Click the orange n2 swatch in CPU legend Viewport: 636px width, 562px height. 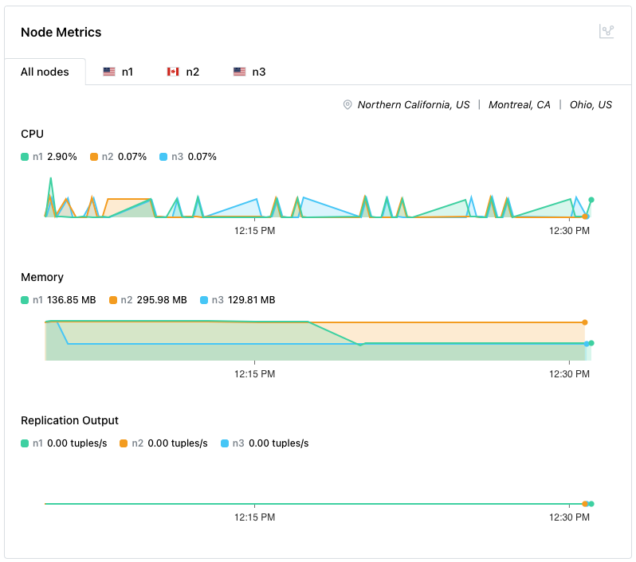coord(94,157)
